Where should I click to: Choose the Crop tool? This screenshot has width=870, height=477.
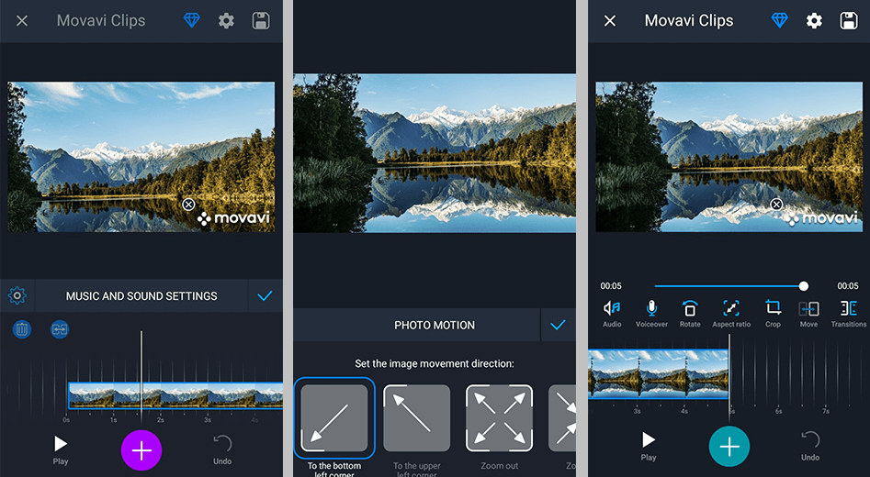coord(773,312)
